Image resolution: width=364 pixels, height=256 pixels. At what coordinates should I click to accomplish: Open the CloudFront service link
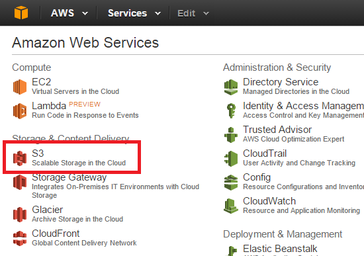click(56, 234)
